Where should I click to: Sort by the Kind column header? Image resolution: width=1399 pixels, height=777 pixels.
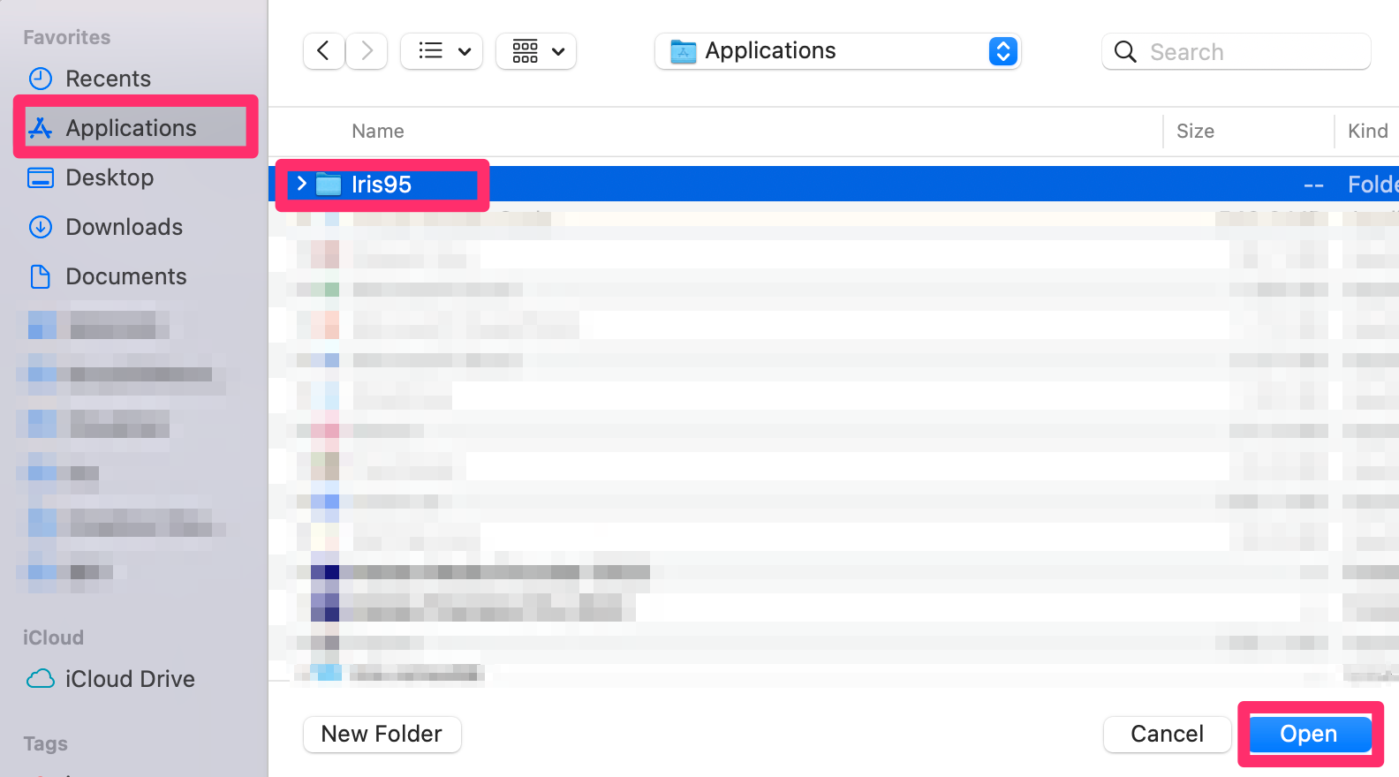[x=1368, y=131]
